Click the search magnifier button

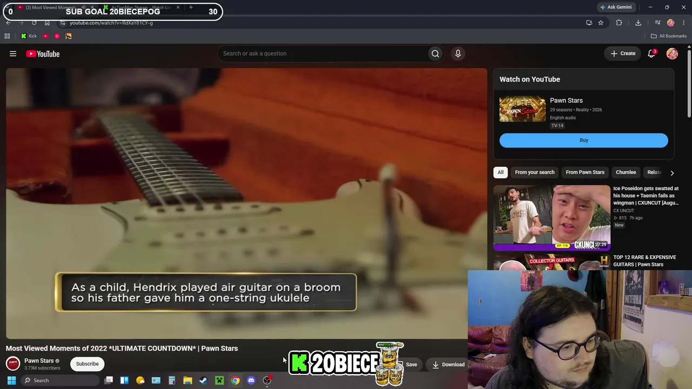[x=435, y=53]
